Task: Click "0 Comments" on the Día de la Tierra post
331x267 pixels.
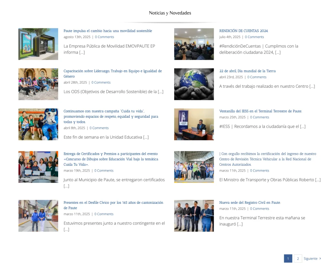Action: coord(257,77)
